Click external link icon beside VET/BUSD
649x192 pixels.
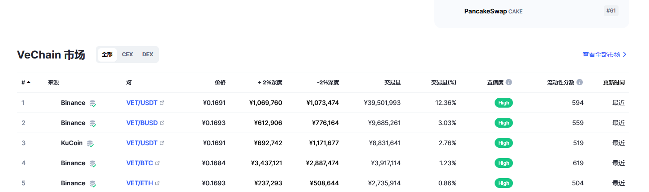162,123
